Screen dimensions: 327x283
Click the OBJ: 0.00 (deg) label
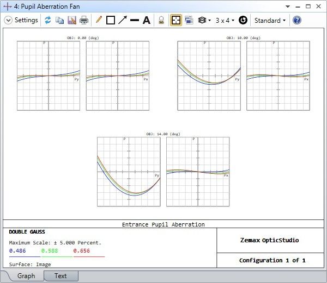(83, 38)
